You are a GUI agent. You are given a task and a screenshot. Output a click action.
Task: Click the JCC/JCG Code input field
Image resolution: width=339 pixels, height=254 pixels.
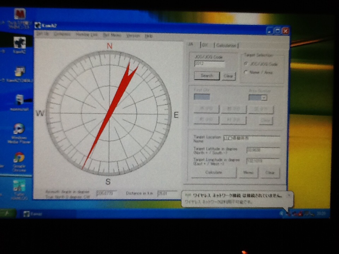pos(209,64)
